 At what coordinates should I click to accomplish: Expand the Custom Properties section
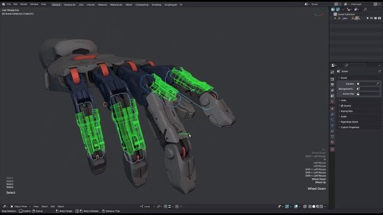coord(349,127)
